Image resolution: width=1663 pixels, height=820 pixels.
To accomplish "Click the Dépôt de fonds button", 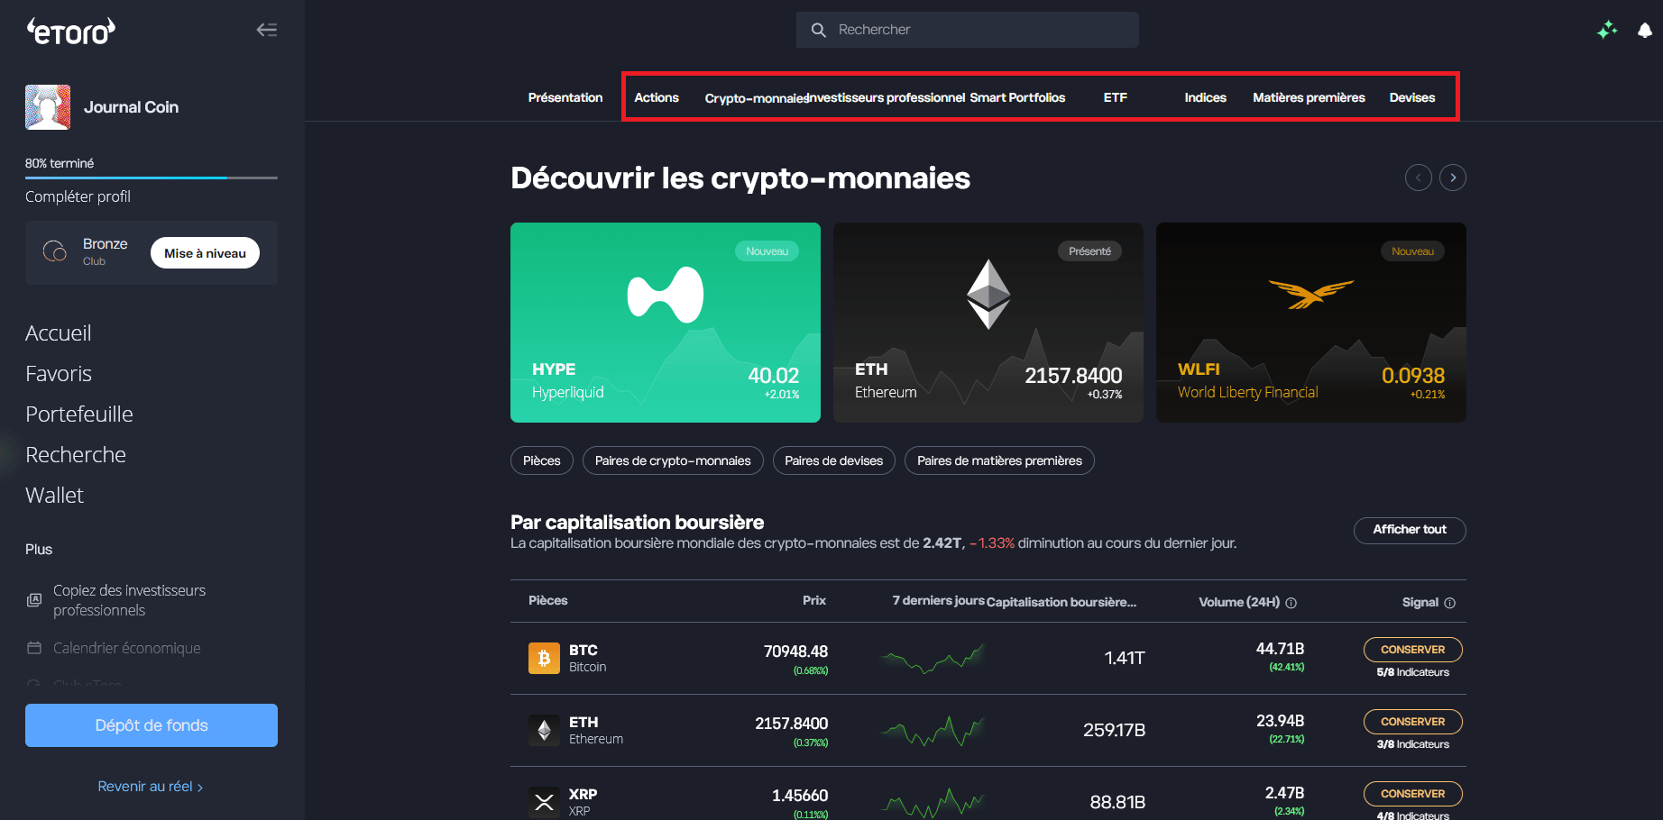I will point(151,724).
